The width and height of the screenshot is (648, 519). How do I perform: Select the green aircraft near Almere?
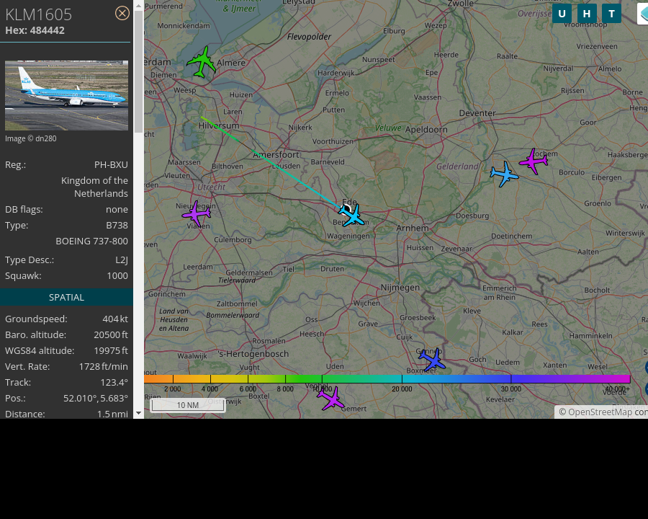click(202, 62)
